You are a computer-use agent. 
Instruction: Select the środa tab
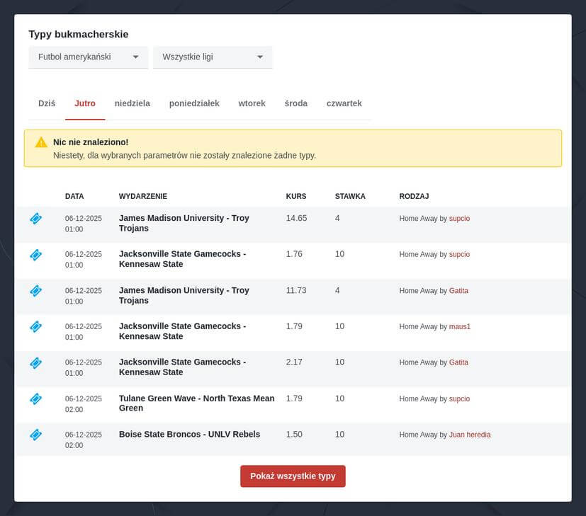point(295,103)
